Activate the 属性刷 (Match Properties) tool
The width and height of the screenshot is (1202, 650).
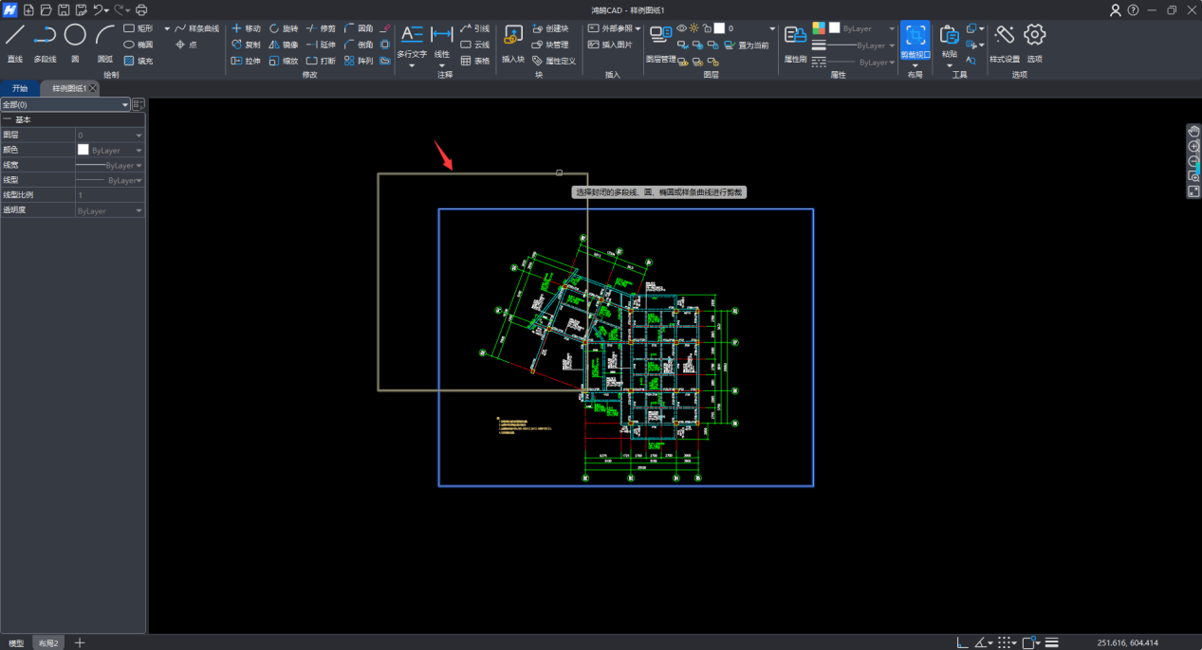[x=795, y=36]
